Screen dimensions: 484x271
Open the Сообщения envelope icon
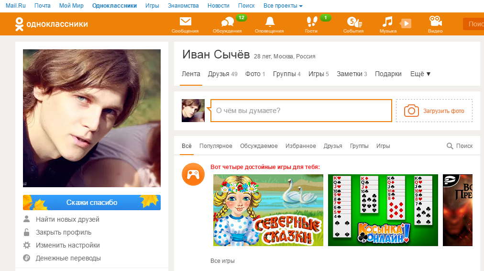(x=185, y=22)
